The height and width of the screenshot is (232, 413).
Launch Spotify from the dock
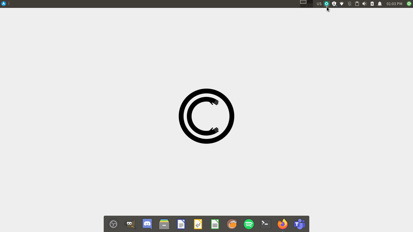[249, 224]
